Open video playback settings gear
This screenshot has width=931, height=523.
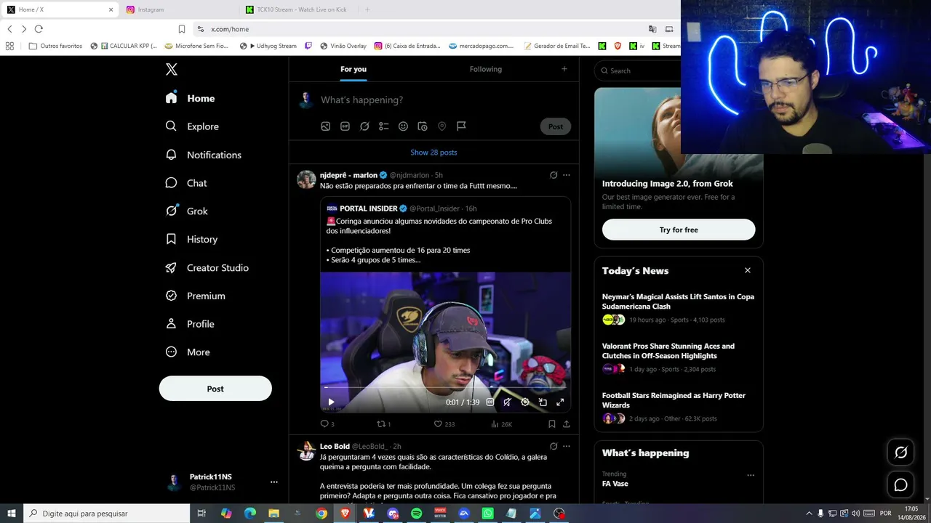click(525, 402)
